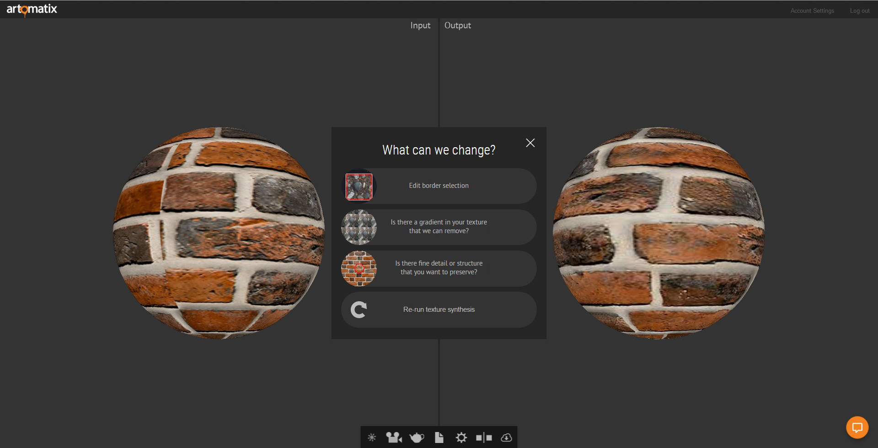878x448 pixels.
Task: Choose the fine detail preserve option
Action: [439, 268]
